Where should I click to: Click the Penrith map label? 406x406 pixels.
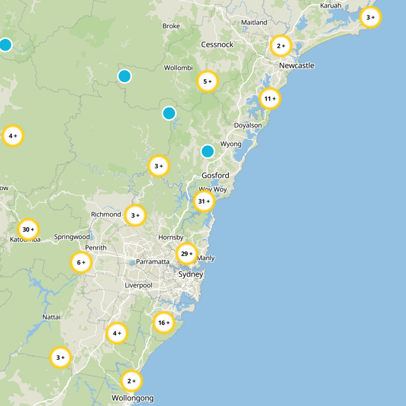[x=96, y=248]
